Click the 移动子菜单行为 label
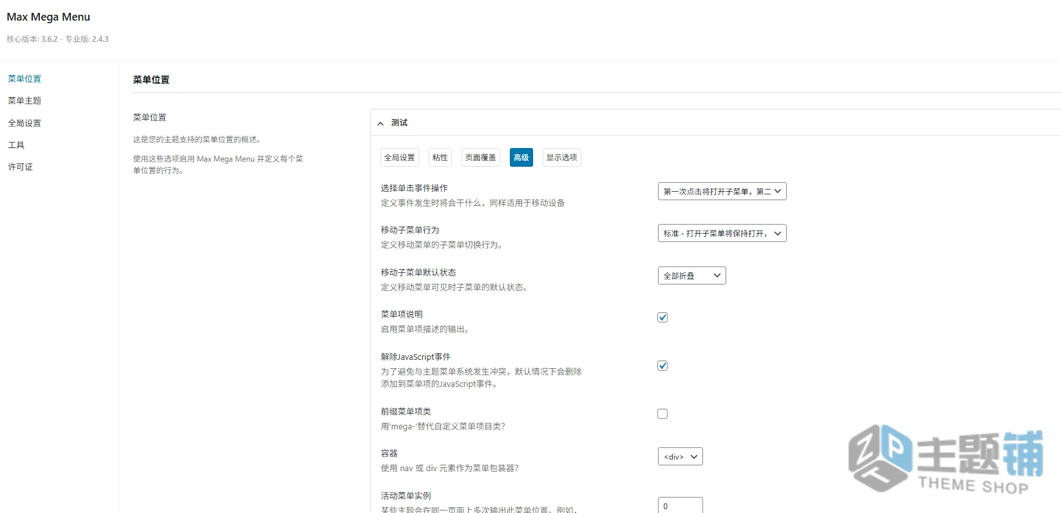 pos(409,230)
